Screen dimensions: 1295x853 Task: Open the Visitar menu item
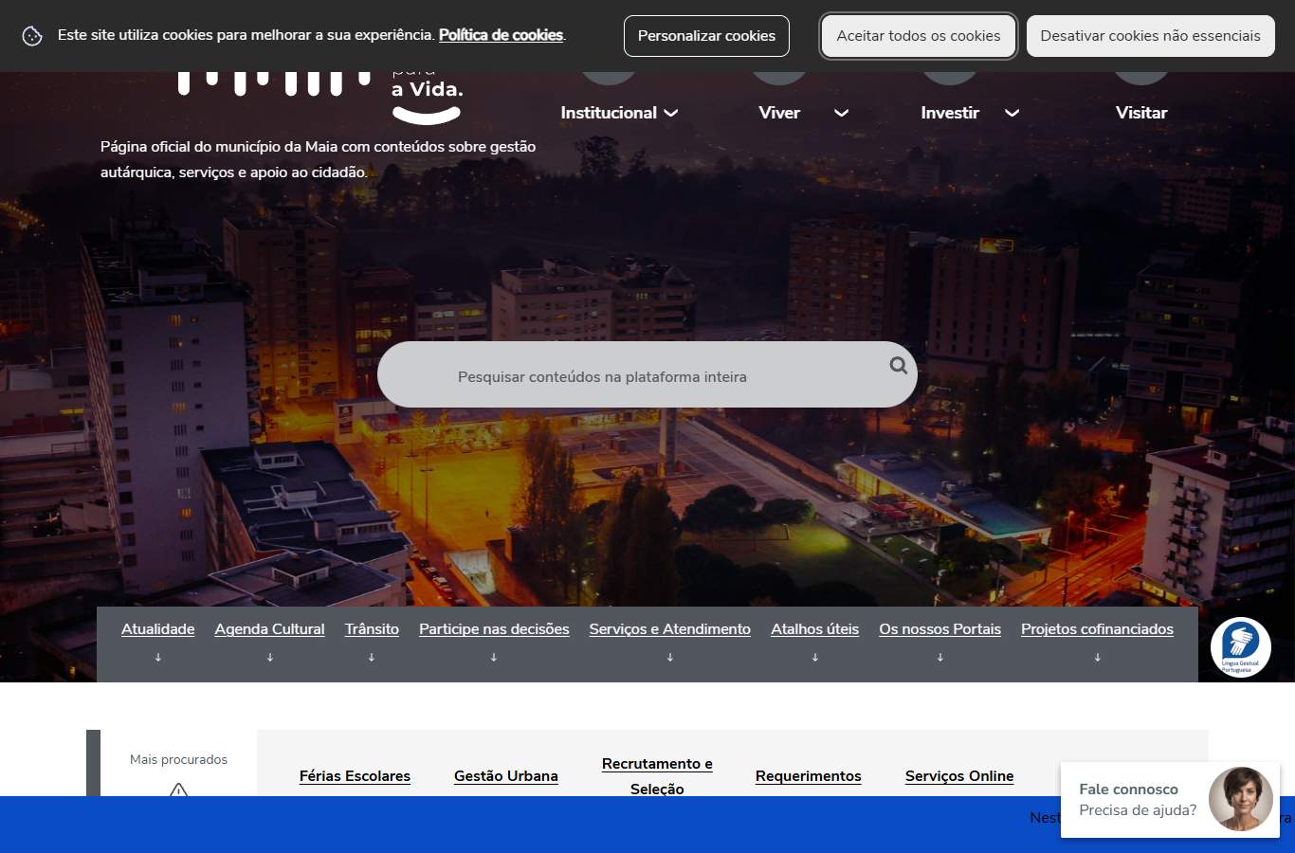coord(1141,113)
